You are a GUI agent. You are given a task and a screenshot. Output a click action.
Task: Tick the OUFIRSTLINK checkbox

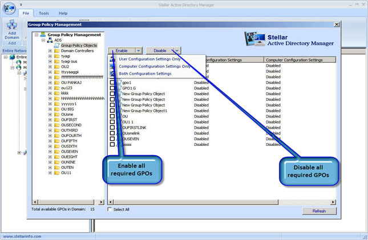(x=112, y=127)
